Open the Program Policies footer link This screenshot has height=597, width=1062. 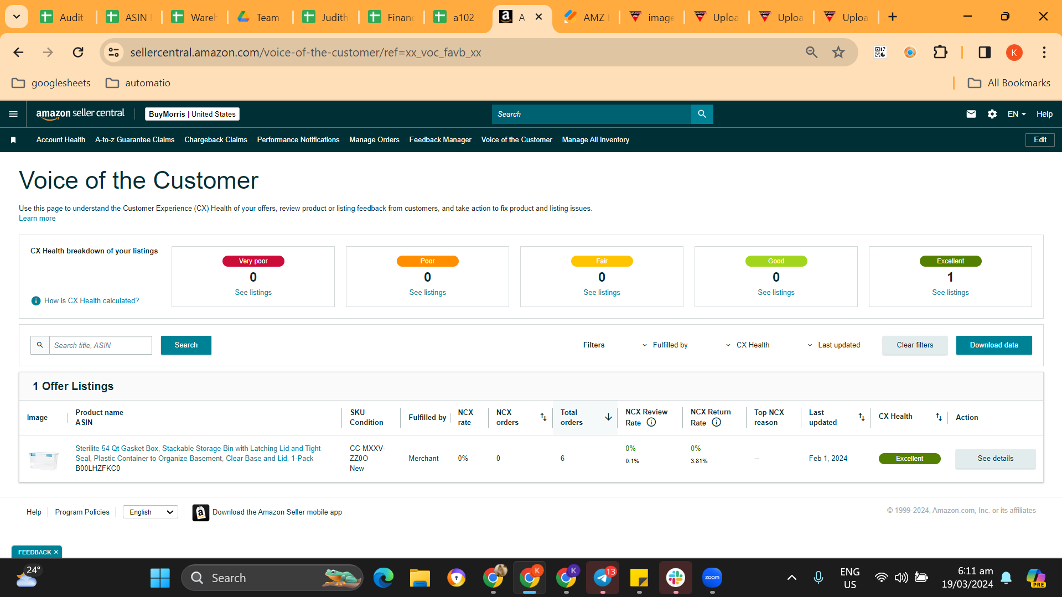point(82,512)
